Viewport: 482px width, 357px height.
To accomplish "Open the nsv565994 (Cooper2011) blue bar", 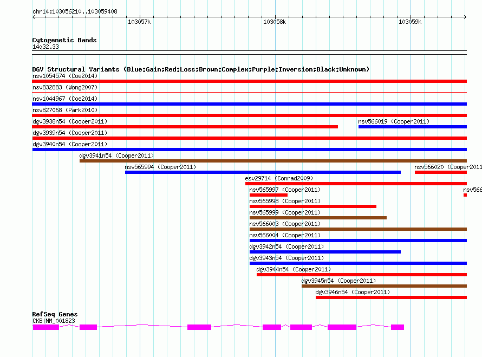I will 263,172.
